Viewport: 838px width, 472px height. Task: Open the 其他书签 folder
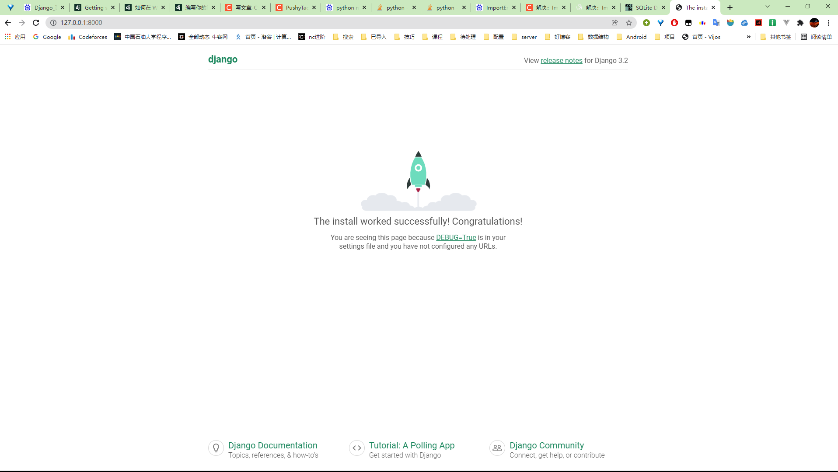tap(776, 37)
